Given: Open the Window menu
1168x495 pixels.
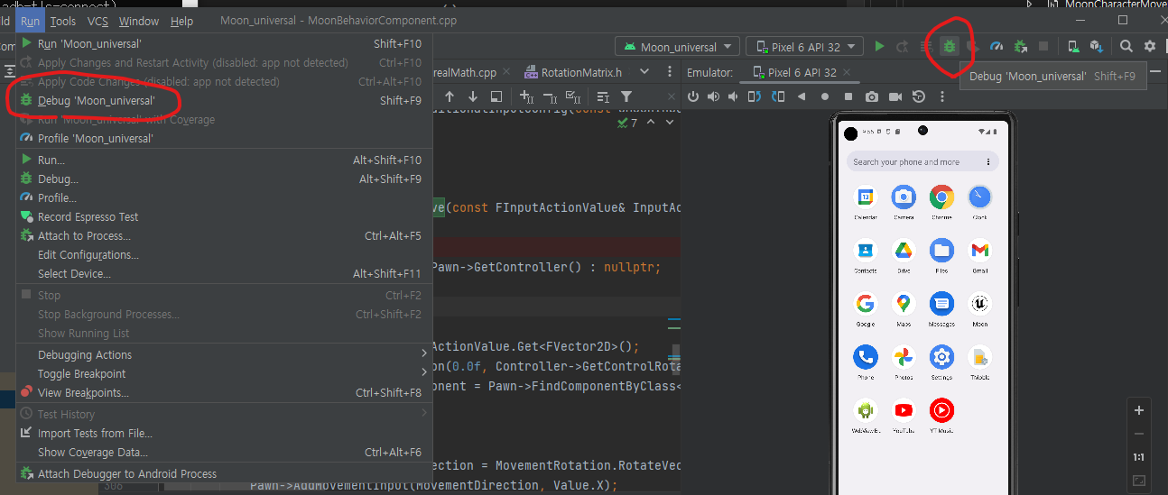Looking at the screenshot, I should [x=139, y=21].
